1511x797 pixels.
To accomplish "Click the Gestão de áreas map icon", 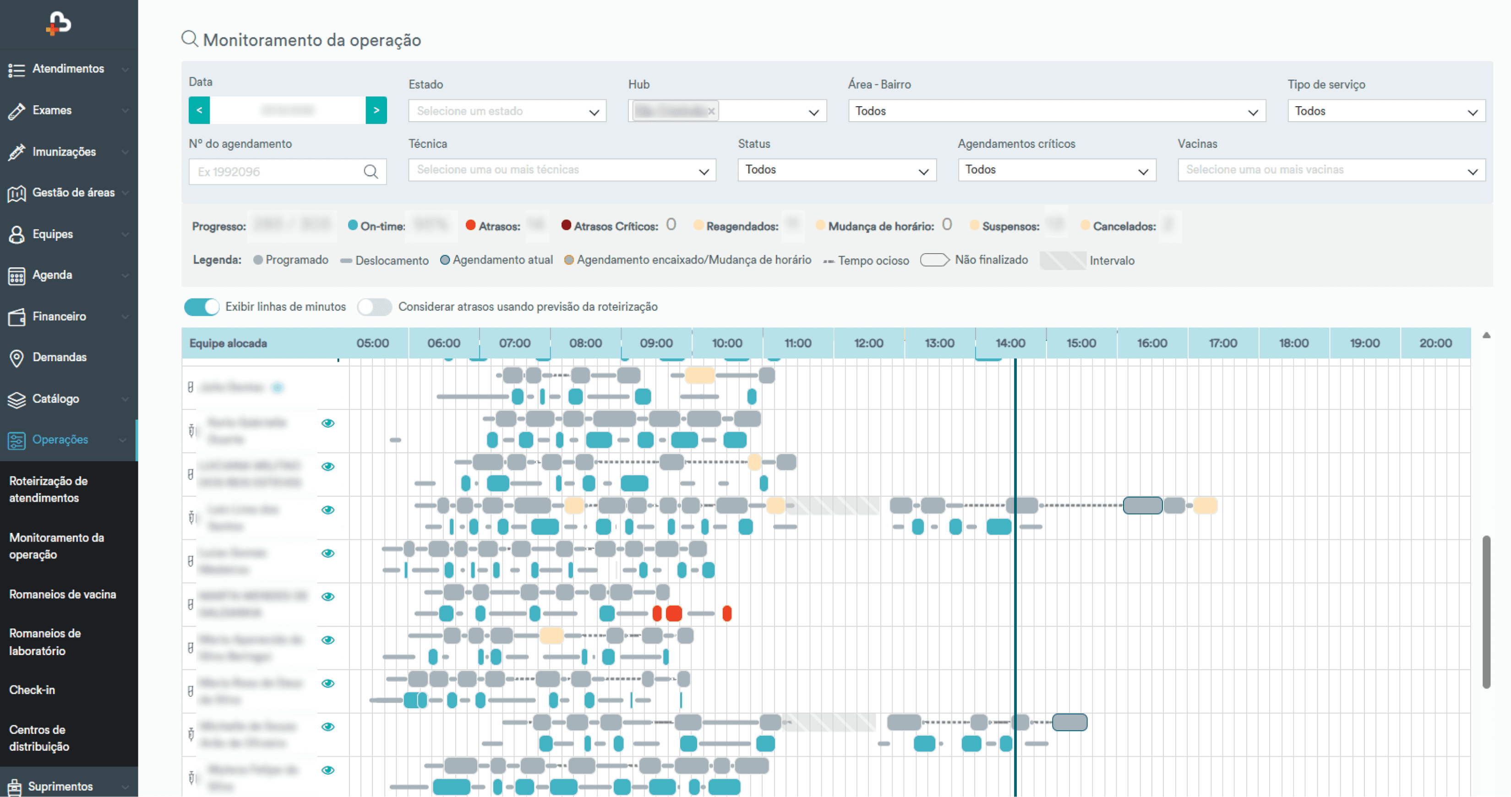I will [x=16, y=193].
